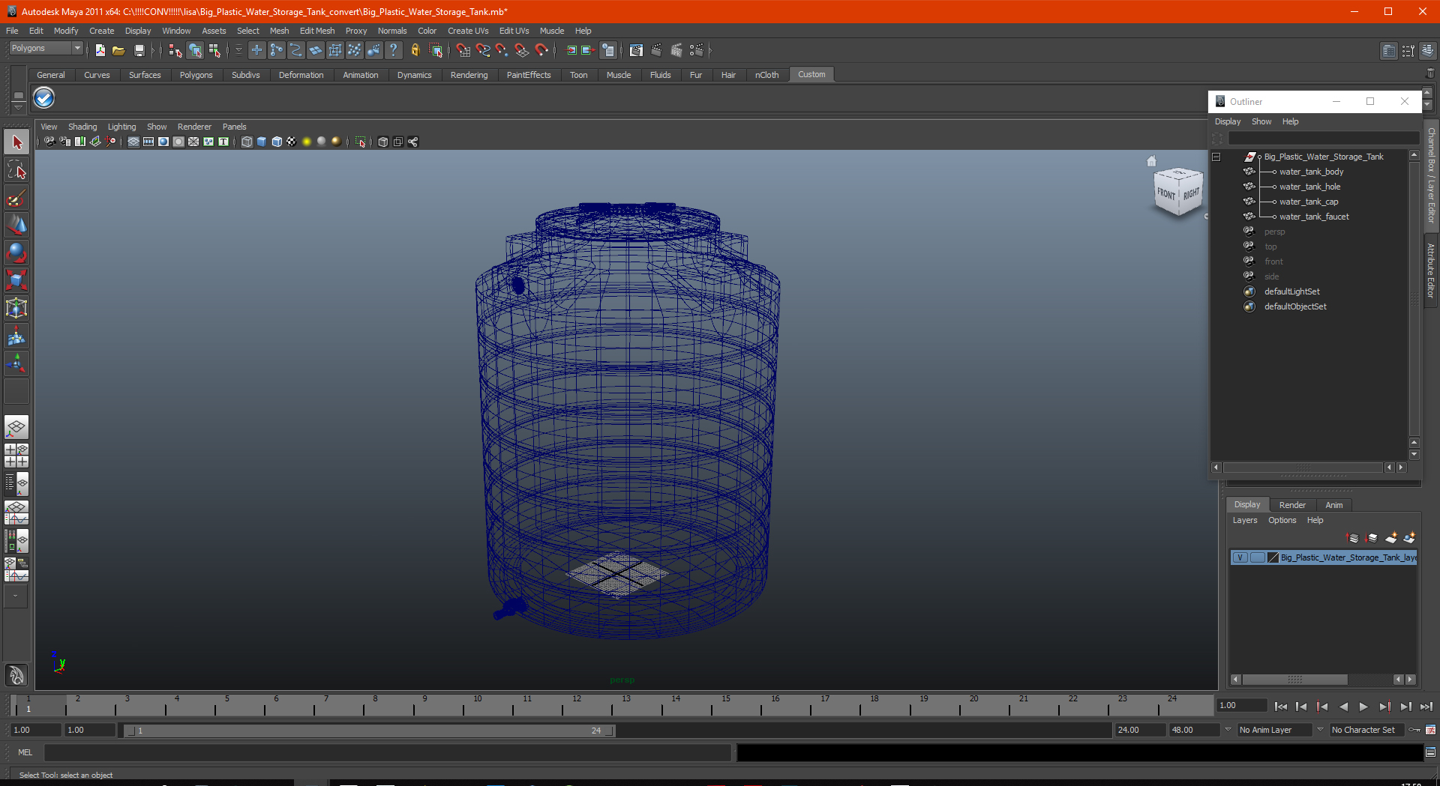Click go to start of playback range
This screenshot has height=786, width=1440.
tap(1281, 706)
